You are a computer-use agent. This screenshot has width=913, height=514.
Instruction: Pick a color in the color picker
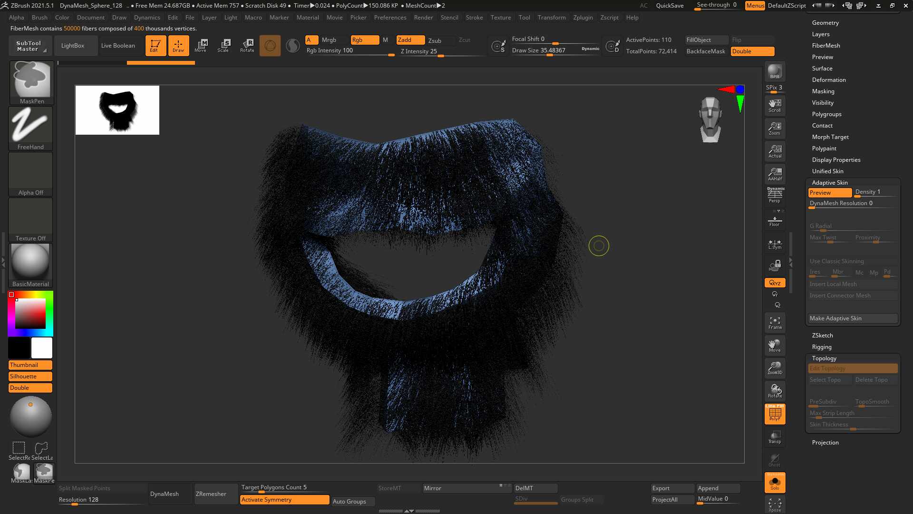pos(30,314)
